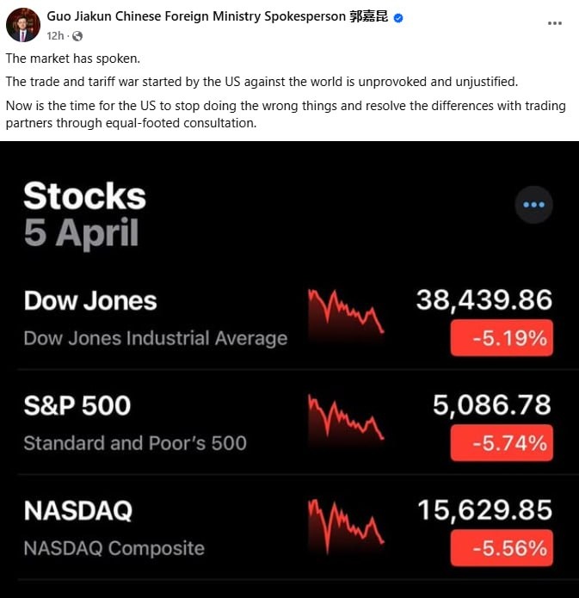Click the globe public audience icon
This screenshot has width=579, height=598.
[77, 36]
